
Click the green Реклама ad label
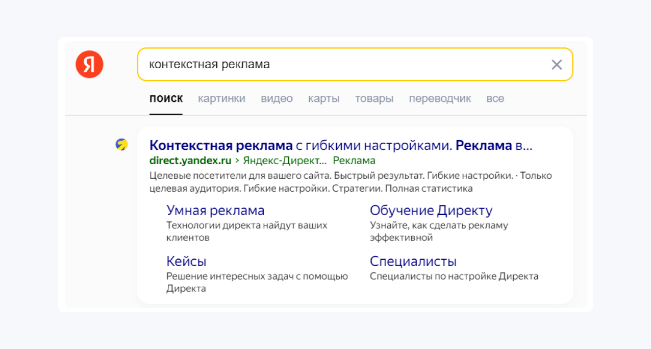click(x=354, y=161)
